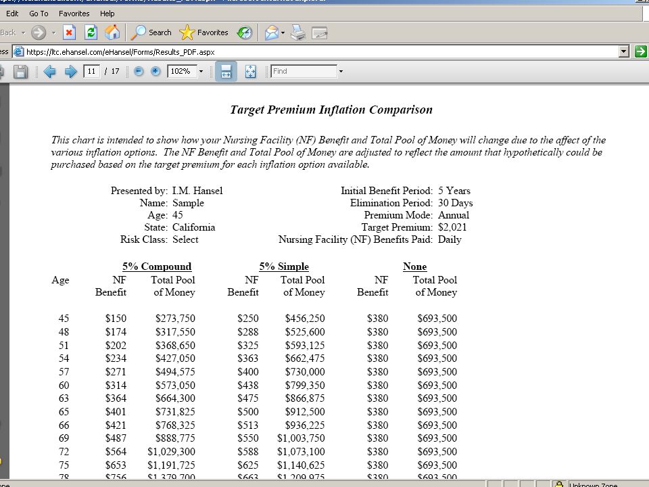649x487 pixels.
Task: Click the '$368,650' cell in the age 51 row
Action: click(175, 346)
